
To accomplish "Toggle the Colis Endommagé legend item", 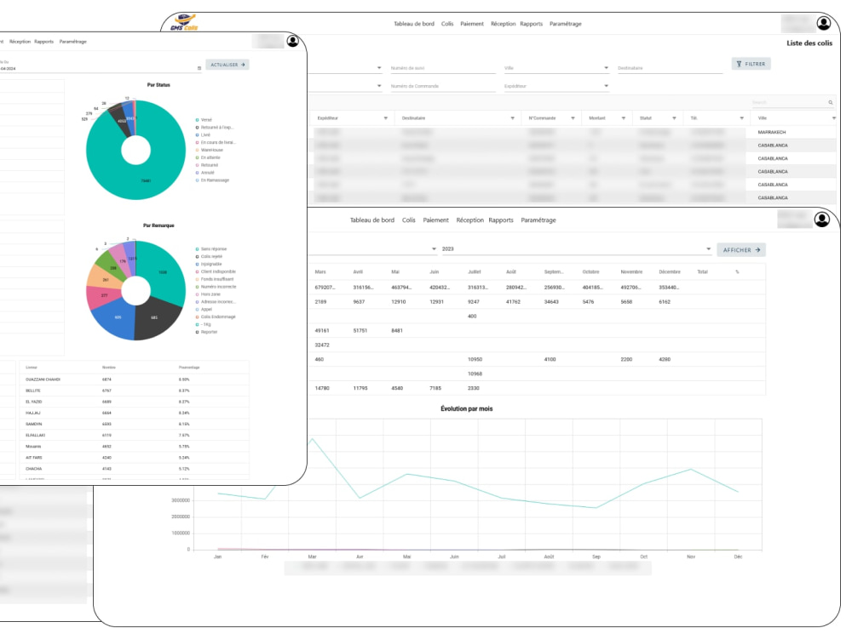I will coord(216,317).
